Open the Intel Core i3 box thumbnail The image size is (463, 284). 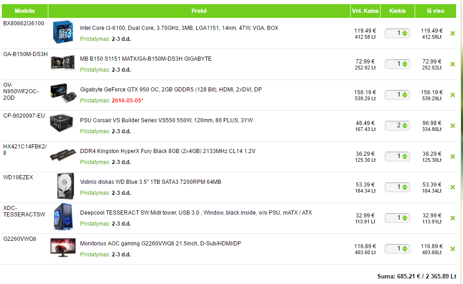pos(63,32)
